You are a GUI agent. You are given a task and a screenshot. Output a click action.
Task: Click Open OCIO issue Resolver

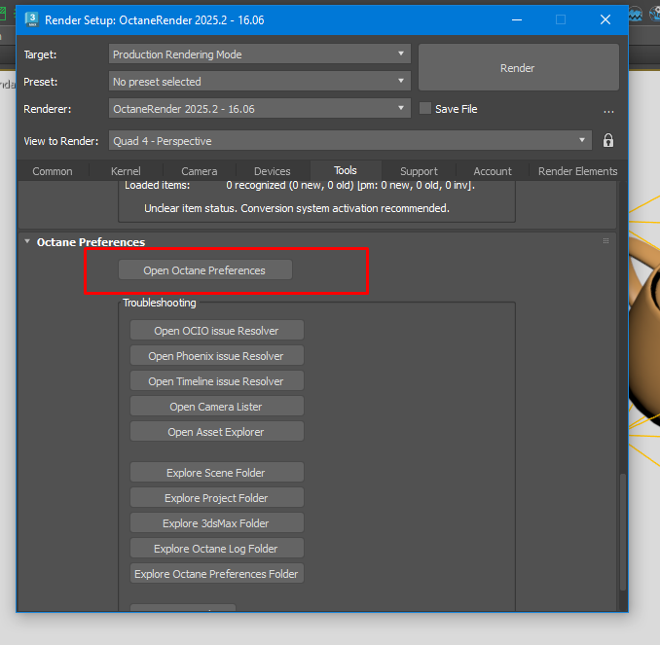[x=217, y=331]
